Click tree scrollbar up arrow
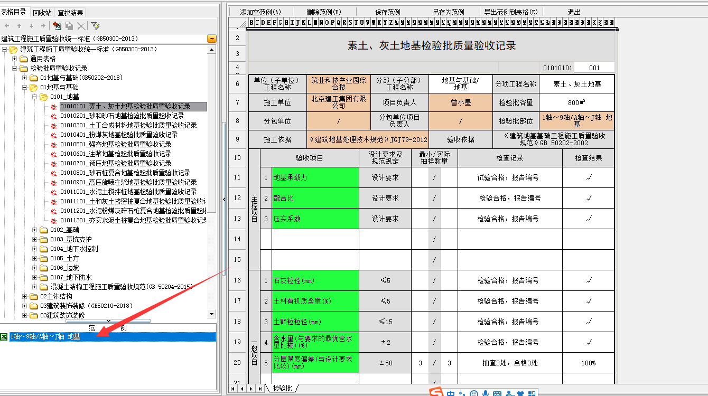Image resolution: width=708 pixels, height=396 pixels. [x=212, y=49]
